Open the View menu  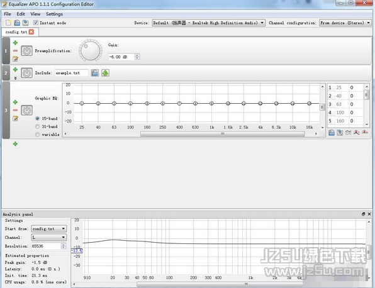pyautogui.click(x=35, y=14)
